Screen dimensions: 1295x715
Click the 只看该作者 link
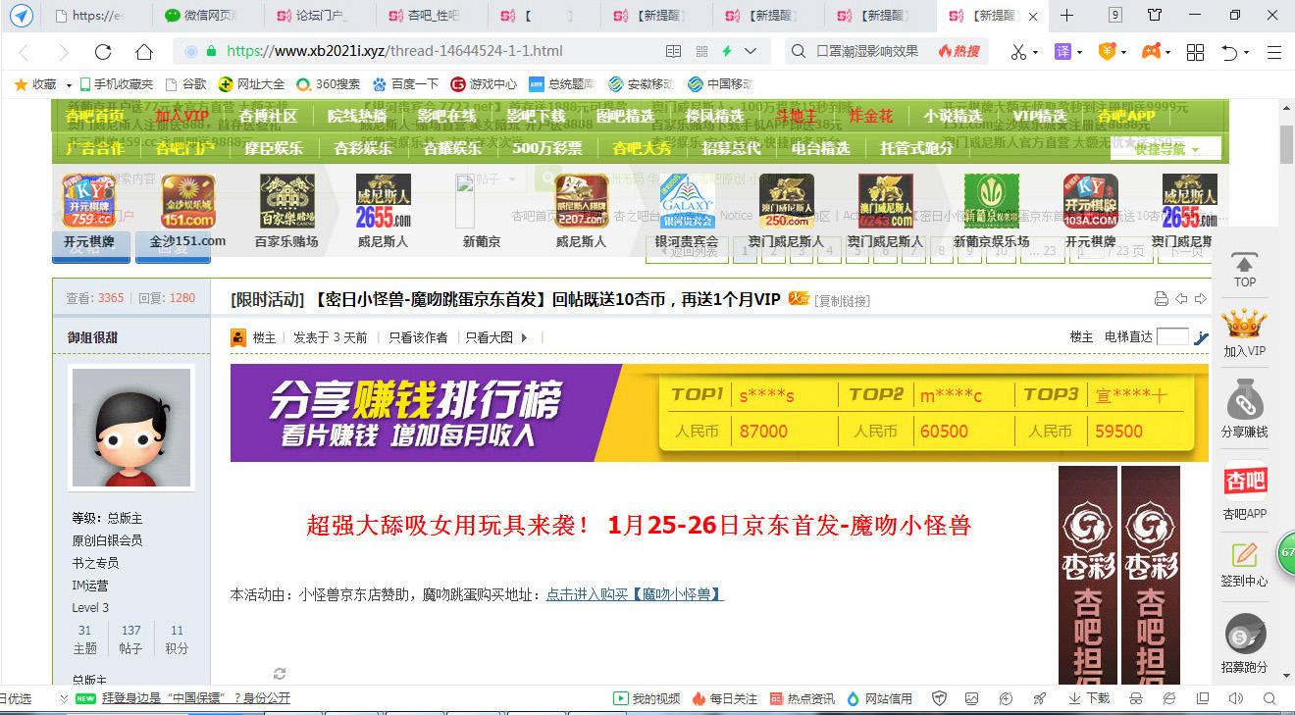pos(418,337)
